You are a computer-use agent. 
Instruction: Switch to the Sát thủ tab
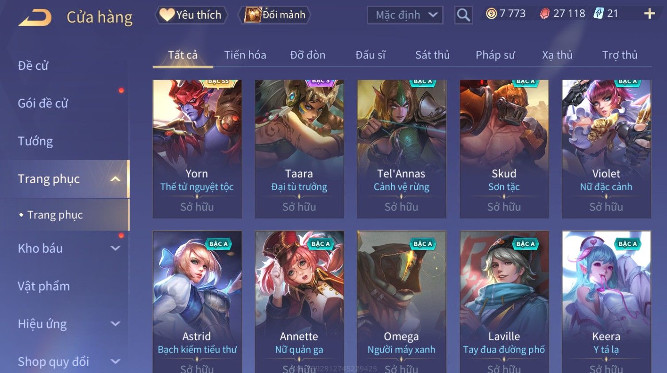pyautogui.click(x=432, y=55)
